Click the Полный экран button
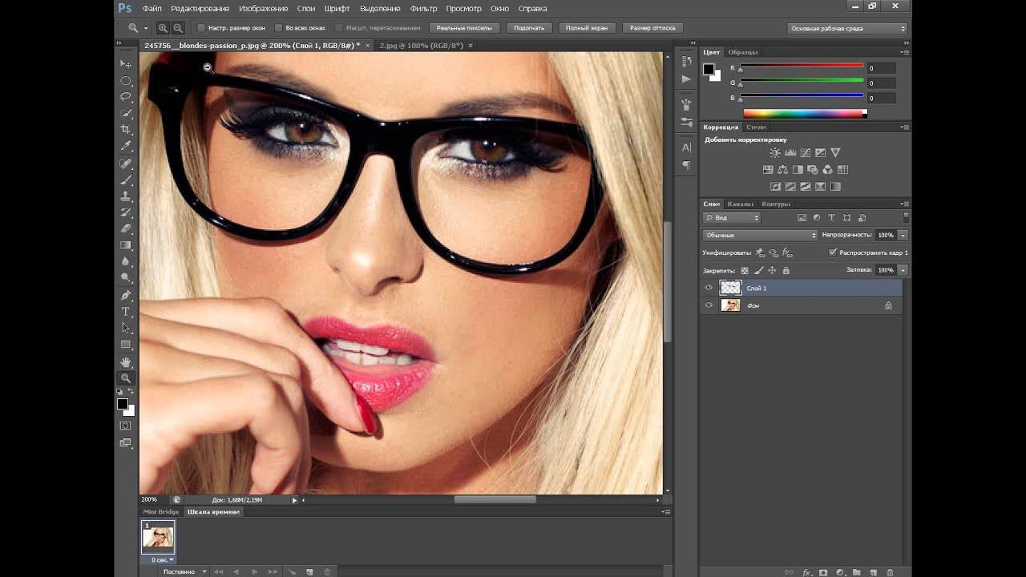The height and width of the screenshot is (577, 1026). pos(587,28)
